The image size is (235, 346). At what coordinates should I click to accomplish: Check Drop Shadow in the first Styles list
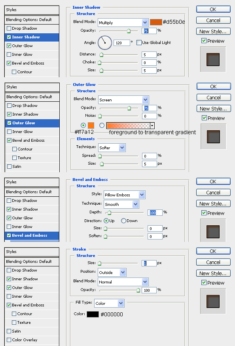[9, 28]
